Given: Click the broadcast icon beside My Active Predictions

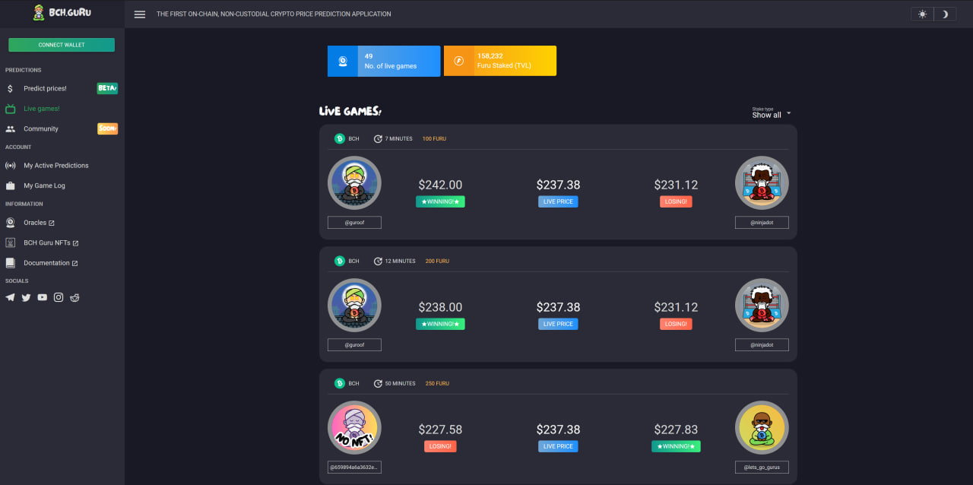Looking at the screenshot, I should click(x=10, y=165).
